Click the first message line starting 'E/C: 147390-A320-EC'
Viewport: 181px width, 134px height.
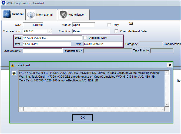coord(89,73)
